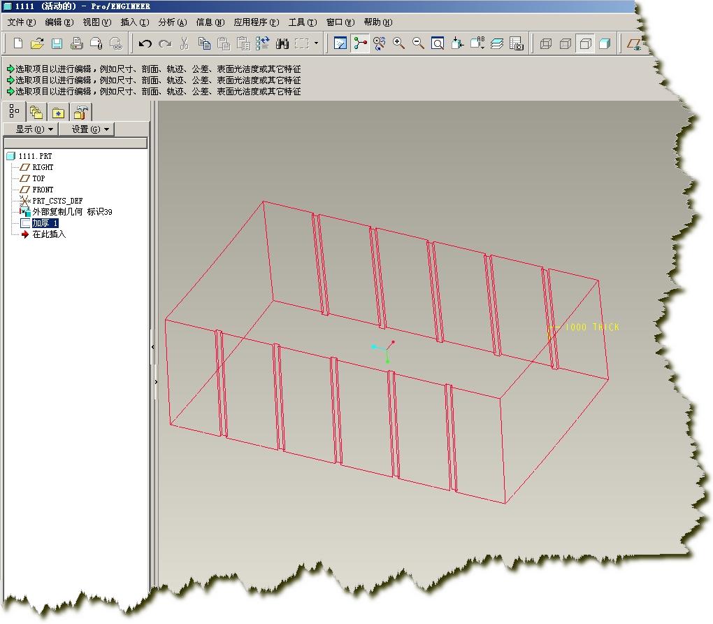
Task: Open the 帮助 menu
Action: tap(378, 22)
